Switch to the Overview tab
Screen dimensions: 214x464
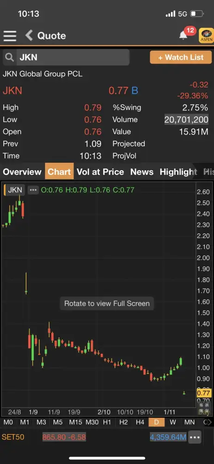pos(22,172)
